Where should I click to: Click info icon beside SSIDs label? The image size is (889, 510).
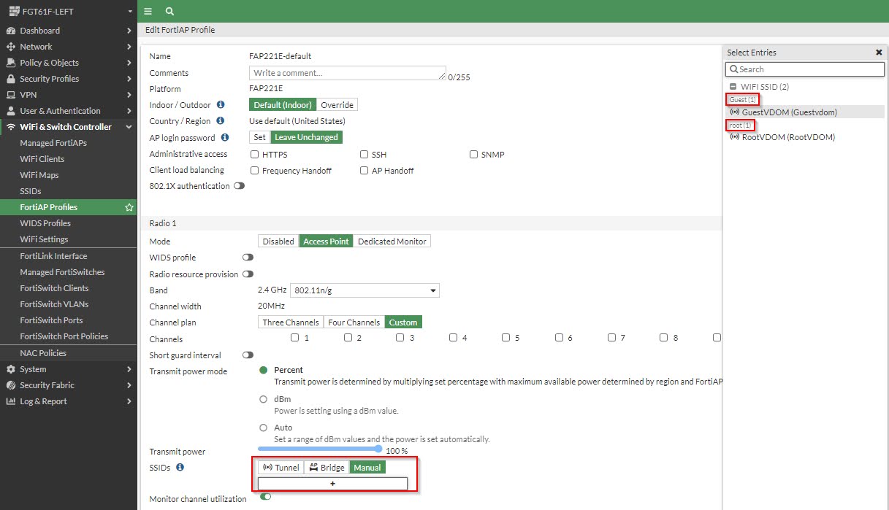coord(180,467)
